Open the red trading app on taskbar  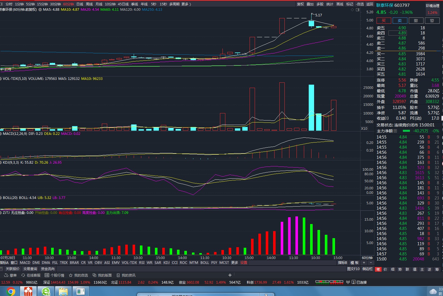[28, 291]
